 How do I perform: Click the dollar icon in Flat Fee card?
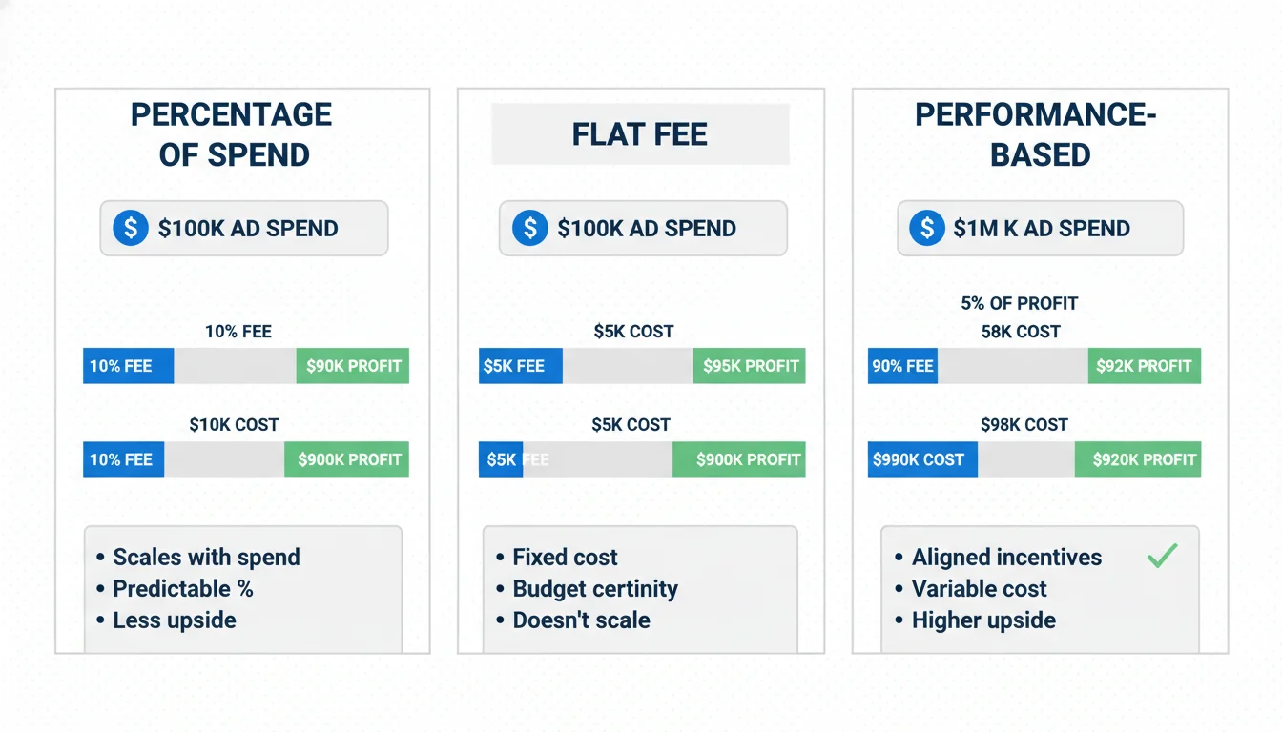click(529, 229)
